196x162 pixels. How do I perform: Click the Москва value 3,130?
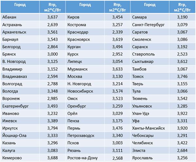tap(117, 76)
